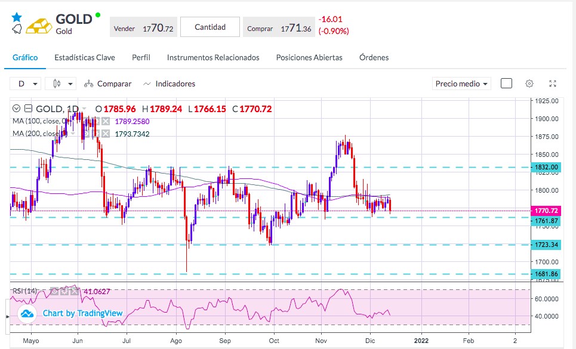The width and height of the screenshot is (576, 349).
Task: Click the Vender 1770.72 button
Action: (x=144, y=27)
